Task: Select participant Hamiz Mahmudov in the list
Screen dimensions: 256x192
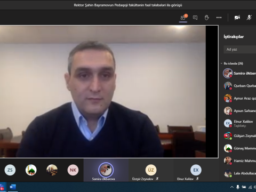Action: point(239,161)
